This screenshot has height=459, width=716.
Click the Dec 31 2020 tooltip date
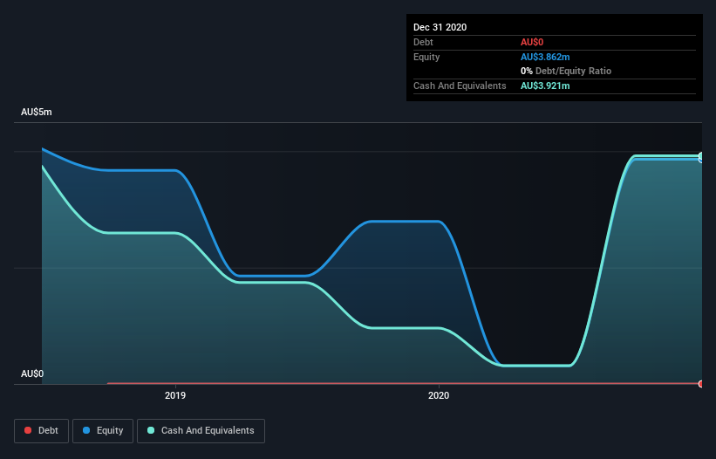tap(440, 27)
